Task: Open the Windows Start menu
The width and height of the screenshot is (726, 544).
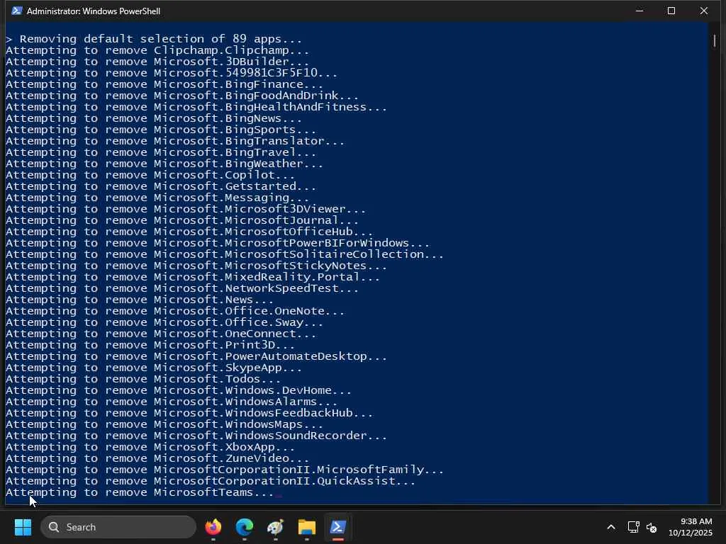Action: click(x=23, y=527)
